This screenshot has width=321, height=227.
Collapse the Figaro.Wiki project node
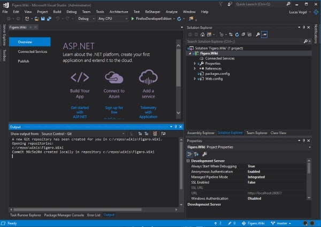pos(190,53)
